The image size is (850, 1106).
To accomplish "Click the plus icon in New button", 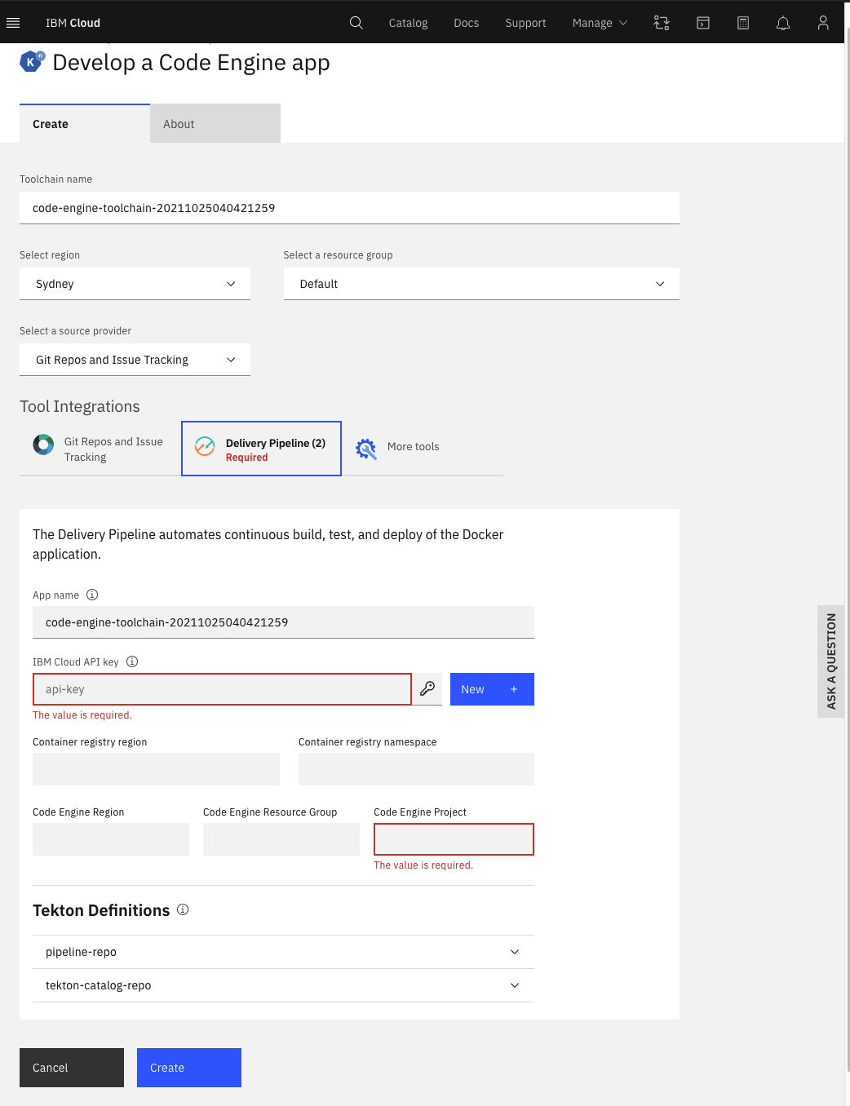I will click(x=514, y=689).
